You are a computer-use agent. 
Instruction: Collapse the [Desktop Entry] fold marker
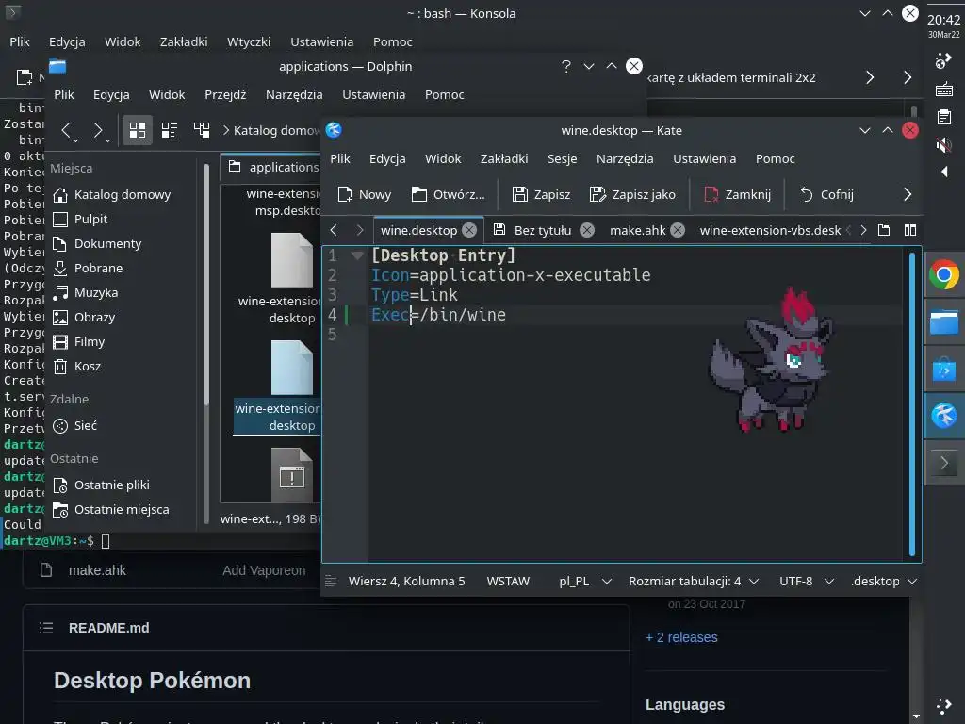(x=357, y=255)
